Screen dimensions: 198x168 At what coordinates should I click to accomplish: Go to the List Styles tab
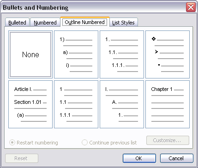123,23
